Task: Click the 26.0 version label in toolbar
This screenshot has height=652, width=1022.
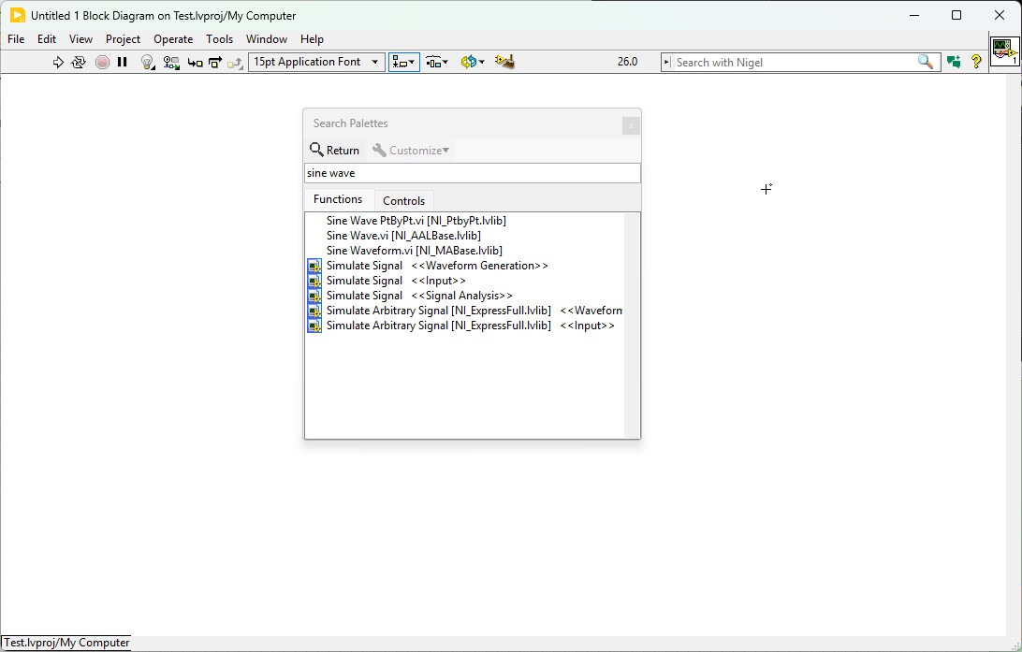Action: [x=627, y=62]
